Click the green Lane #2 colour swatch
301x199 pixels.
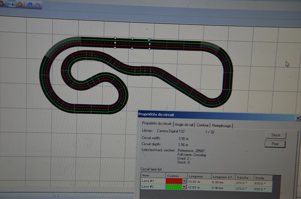pyautogui.click(x=174, y=187)
